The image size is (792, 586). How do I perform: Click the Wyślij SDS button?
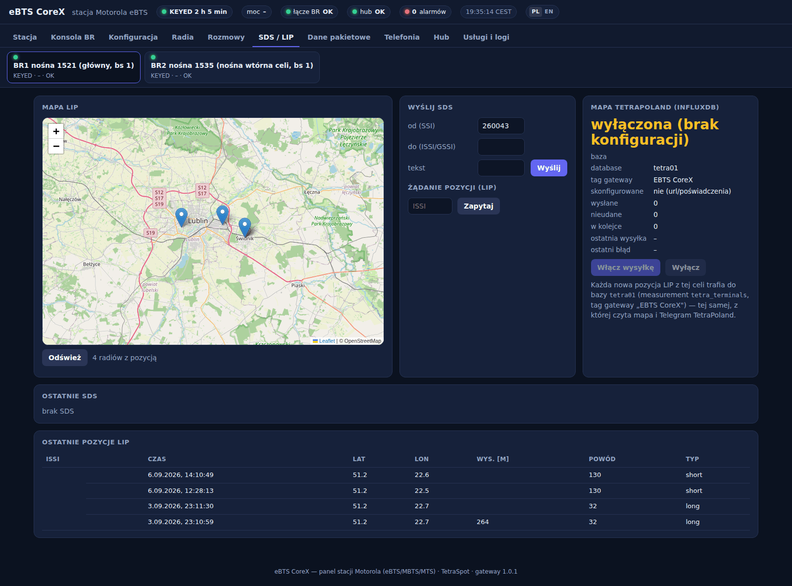(549, 168)
